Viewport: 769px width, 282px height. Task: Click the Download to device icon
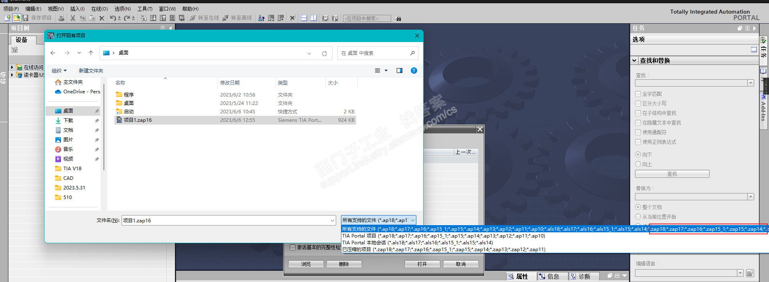(153, 18)
